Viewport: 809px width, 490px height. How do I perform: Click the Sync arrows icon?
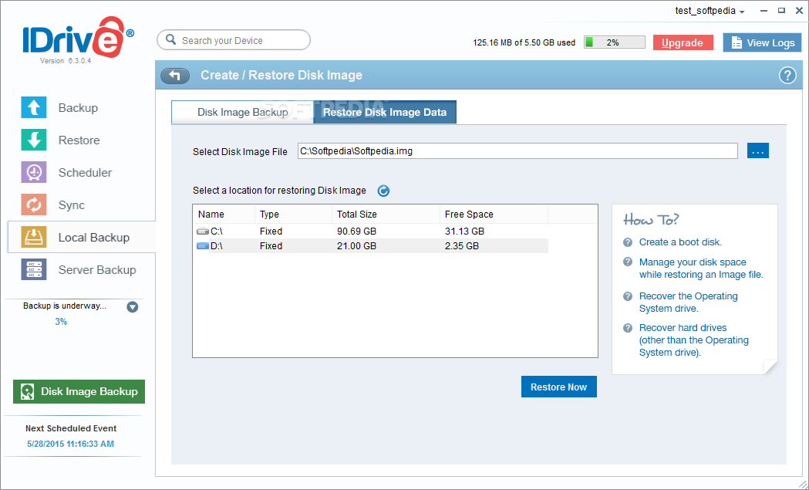33,205
